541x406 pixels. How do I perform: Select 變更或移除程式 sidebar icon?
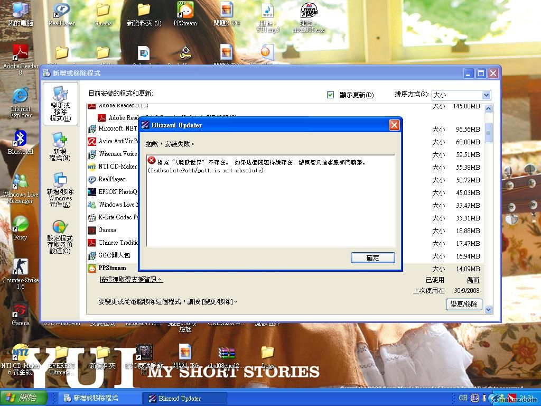[60, 103]
